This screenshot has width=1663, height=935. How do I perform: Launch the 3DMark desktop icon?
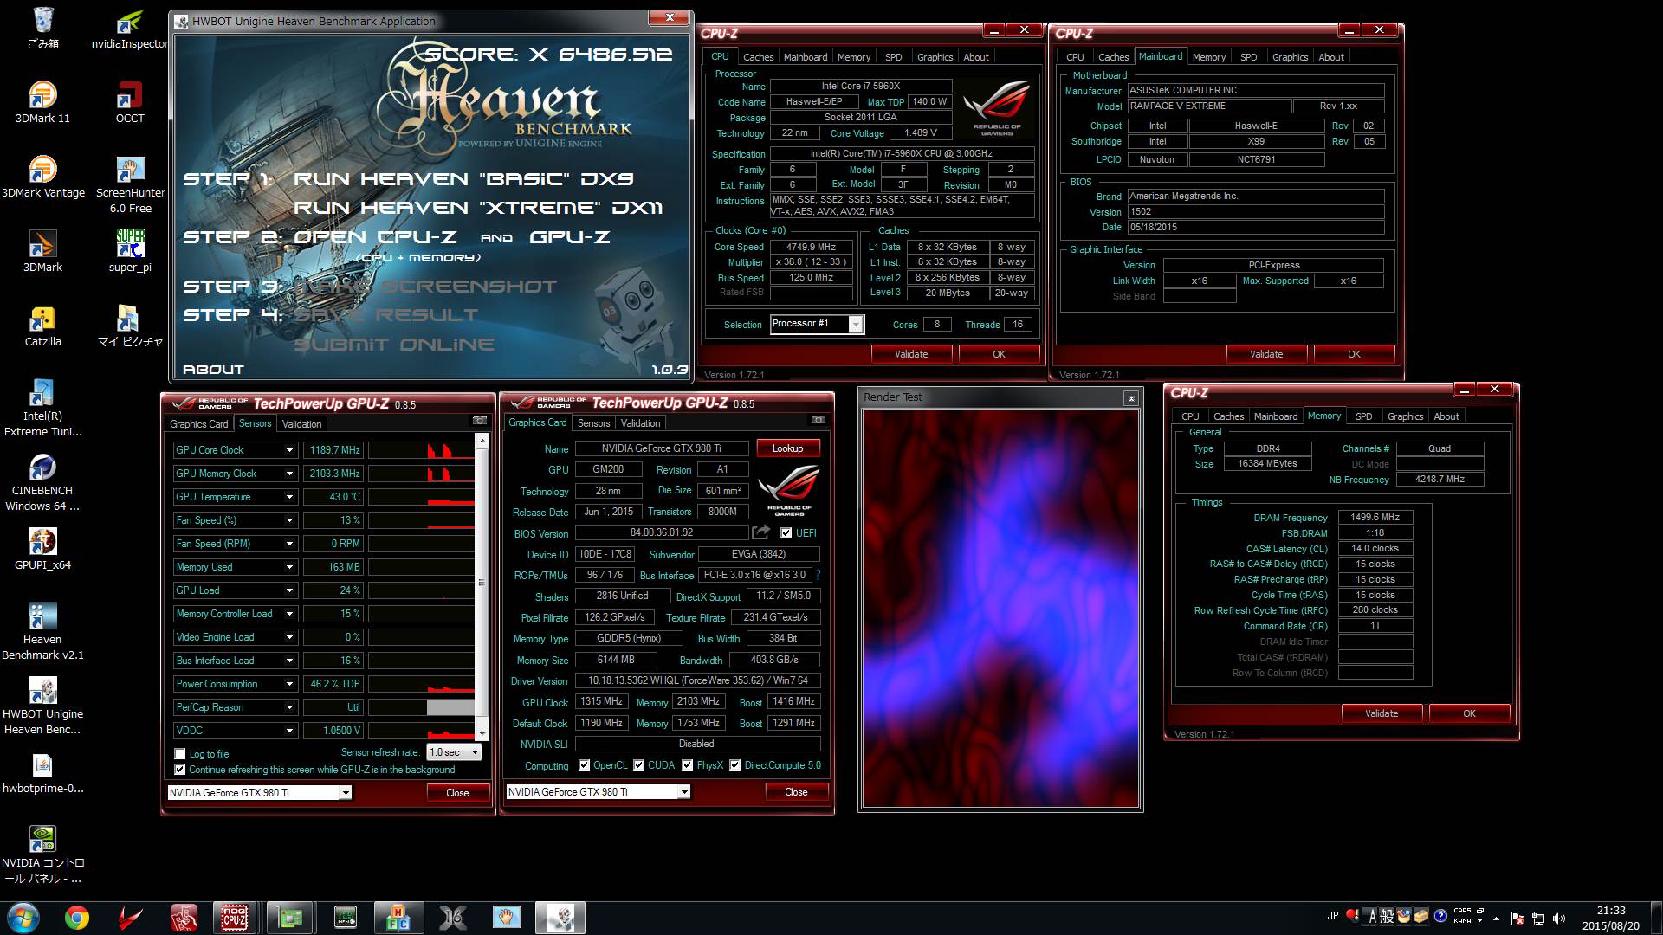coord(42,251)
